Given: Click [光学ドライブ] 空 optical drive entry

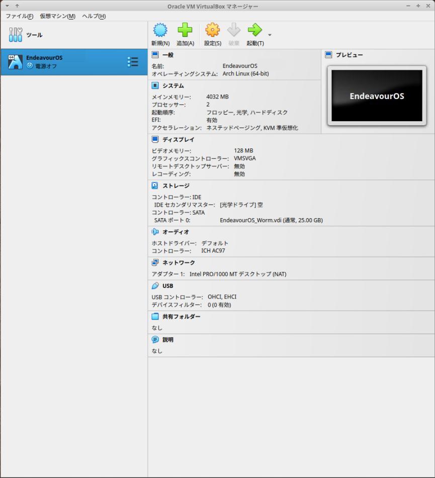Looking at the screenshot, I should coord(241,205).
